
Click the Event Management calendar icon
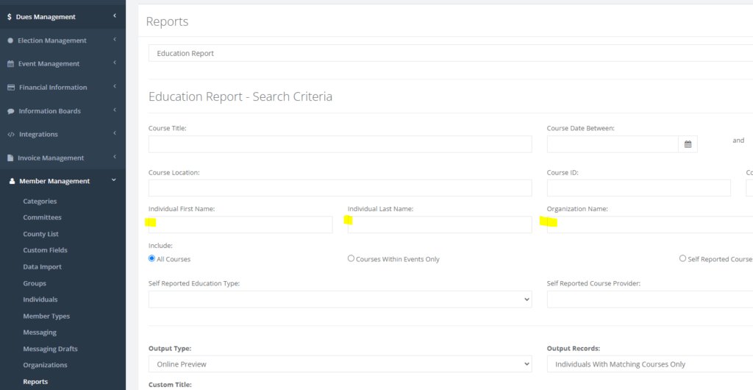pos(10,64)
